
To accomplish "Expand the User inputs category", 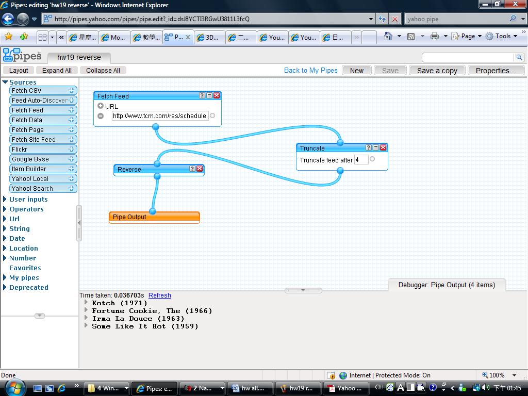I will [5, 199].
